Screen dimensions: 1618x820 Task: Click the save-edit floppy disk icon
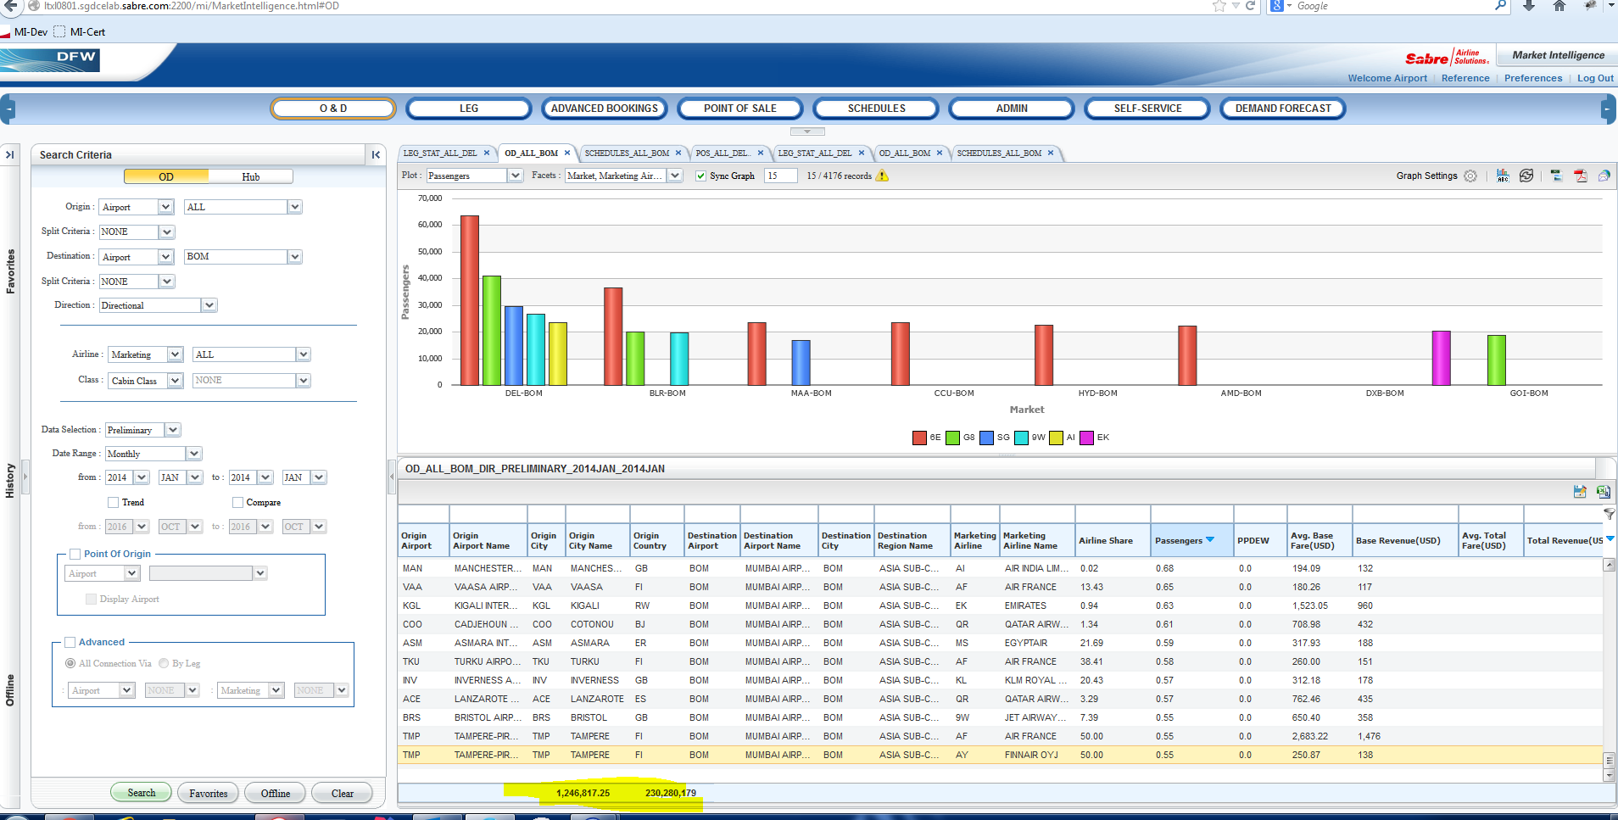click(1580, 492)
